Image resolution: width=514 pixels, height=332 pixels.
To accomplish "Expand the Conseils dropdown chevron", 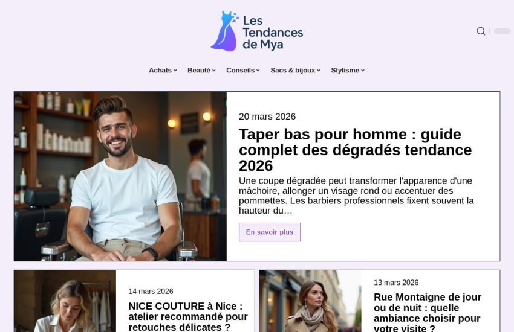I will (x=258, y=71).
